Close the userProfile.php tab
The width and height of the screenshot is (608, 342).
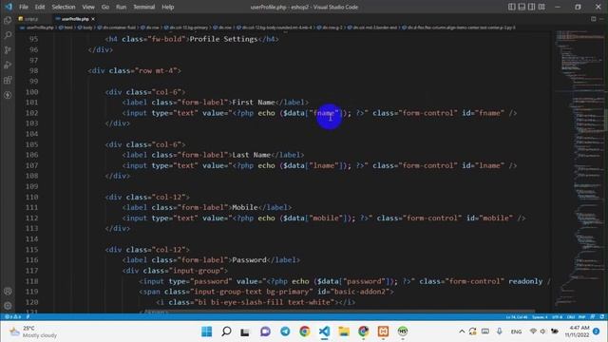click(x=93, y=19)
